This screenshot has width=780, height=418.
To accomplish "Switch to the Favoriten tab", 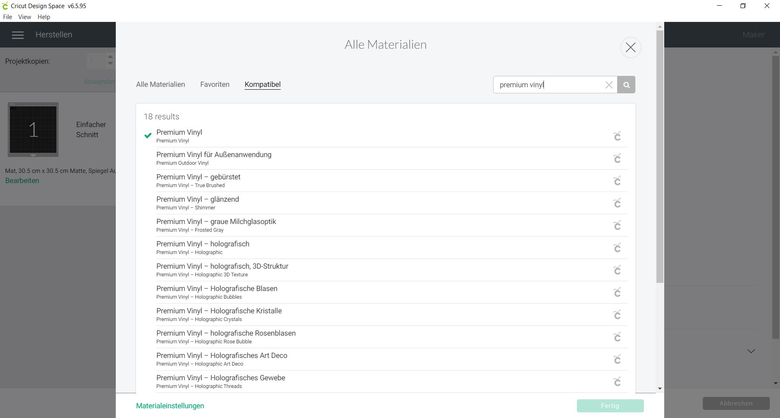I will click(x=215, y=84).
